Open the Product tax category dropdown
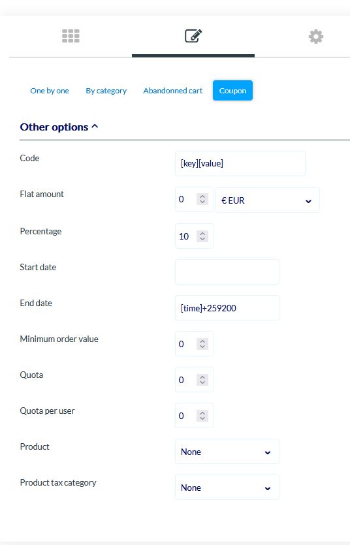This screenshot has height=545, width=350. [227, 488]
